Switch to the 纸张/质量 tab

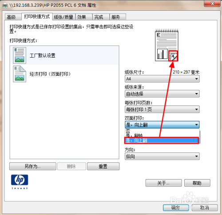click(x=63, y=17)
